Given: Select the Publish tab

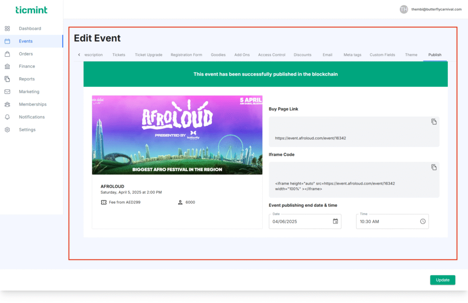Looking at the screenshot, I should tap(435, 55).
